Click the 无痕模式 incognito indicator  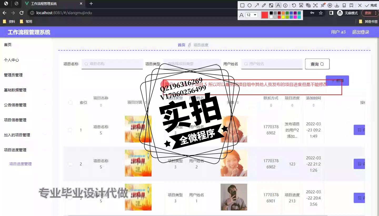click(348, 13)
